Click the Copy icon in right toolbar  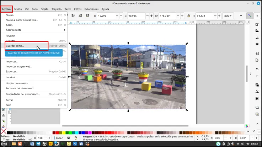(257, 85)
